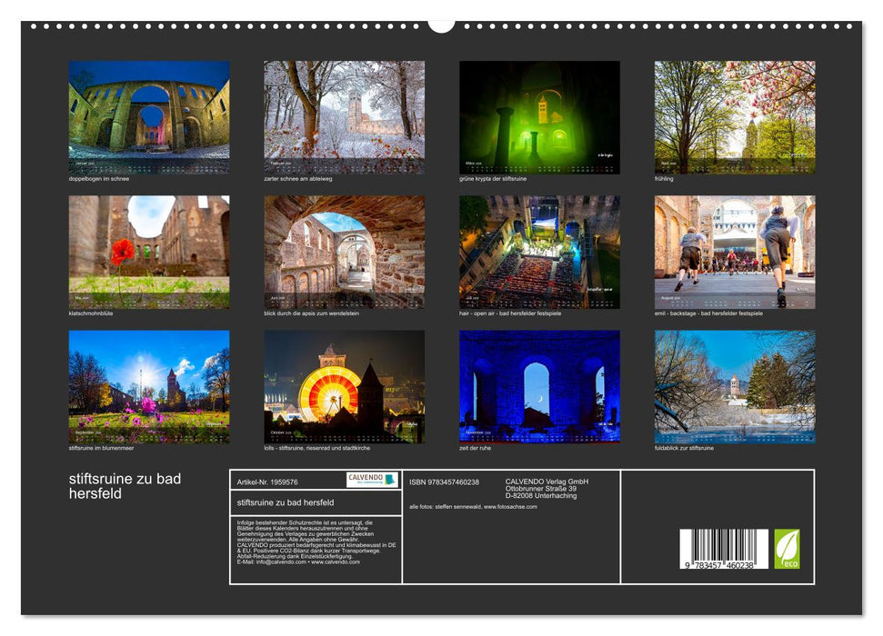
Task: Select the 'hair - open air' festival image
Action: click(539, 250)
